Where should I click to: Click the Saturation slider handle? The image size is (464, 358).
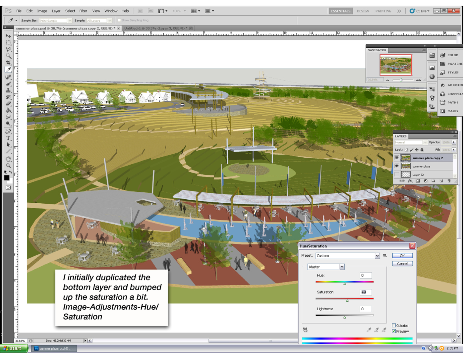click(x=347, y=301)
